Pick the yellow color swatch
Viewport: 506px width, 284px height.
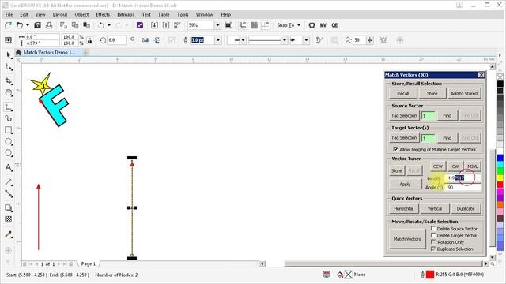point(500,177)
